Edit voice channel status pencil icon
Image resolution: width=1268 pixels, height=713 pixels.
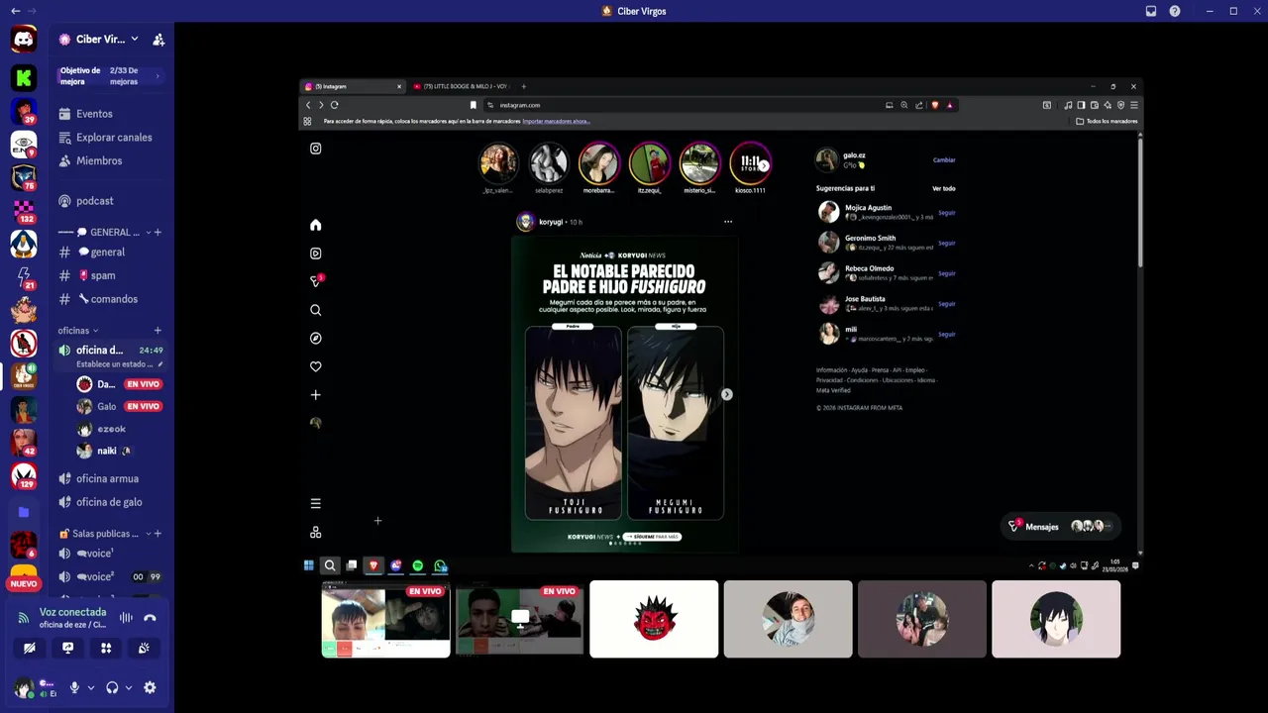coord(160,364)
